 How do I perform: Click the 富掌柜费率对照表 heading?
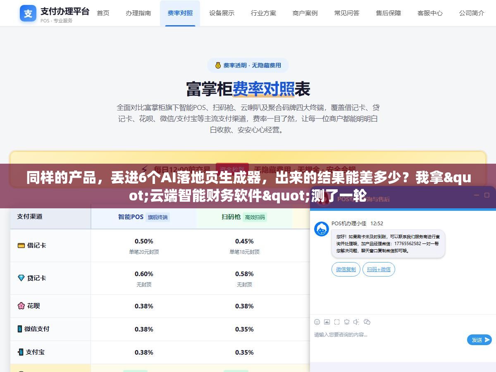pyautogui.click(x=248, y=88)
